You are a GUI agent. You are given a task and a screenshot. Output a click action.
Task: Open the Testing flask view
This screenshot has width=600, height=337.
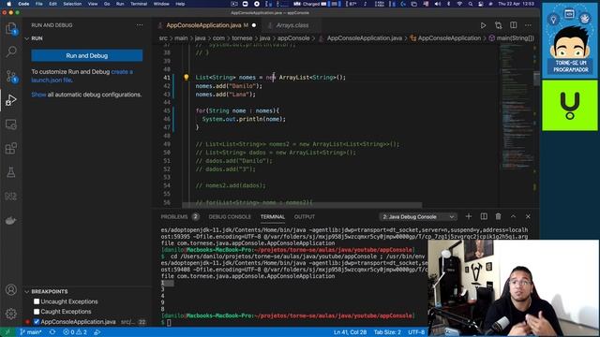(x=11, y=172)
